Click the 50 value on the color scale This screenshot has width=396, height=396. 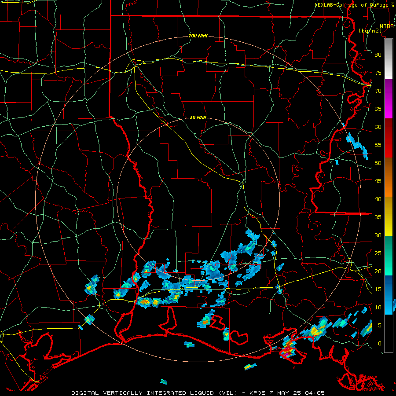click(x=378, y=163)
